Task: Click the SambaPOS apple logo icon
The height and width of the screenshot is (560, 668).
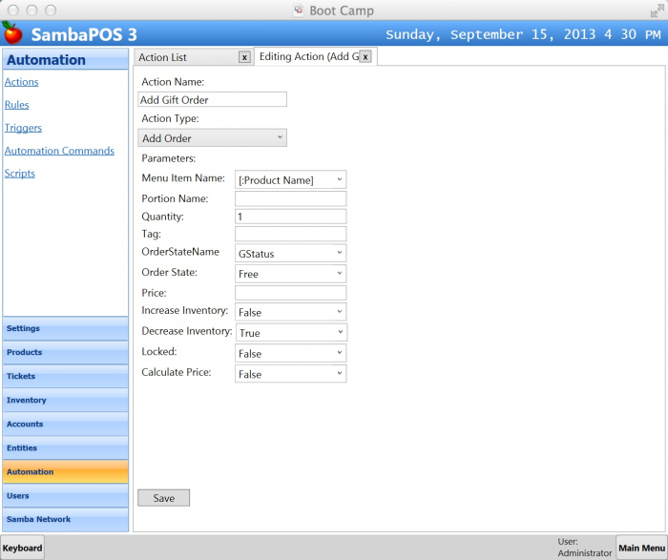Action: 12,33
